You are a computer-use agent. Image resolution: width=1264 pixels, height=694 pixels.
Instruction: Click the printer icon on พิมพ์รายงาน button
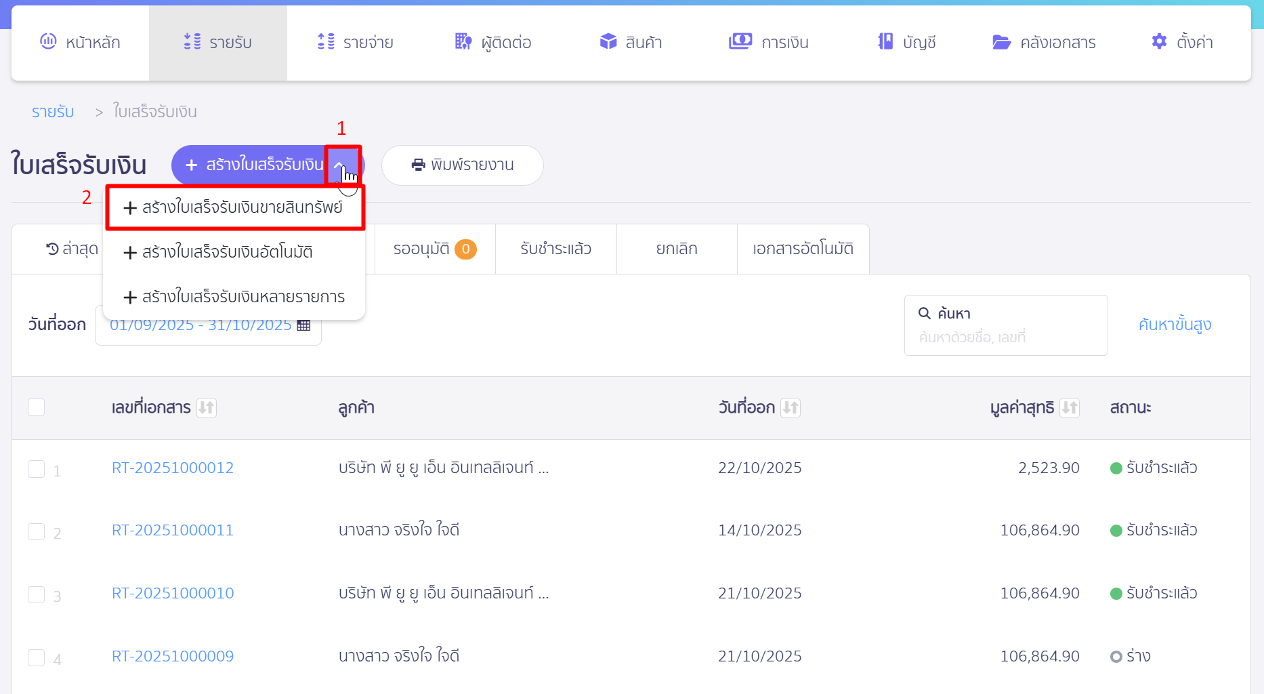(419, 164)
